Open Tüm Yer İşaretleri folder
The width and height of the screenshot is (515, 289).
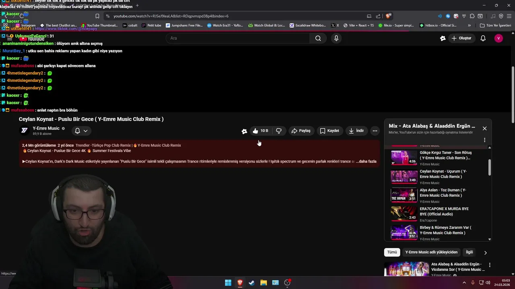495,25
